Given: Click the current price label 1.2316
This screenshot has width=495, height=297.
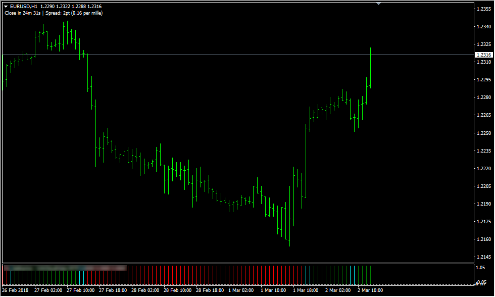Looking at the screenshot, I should tap(484, 55).
